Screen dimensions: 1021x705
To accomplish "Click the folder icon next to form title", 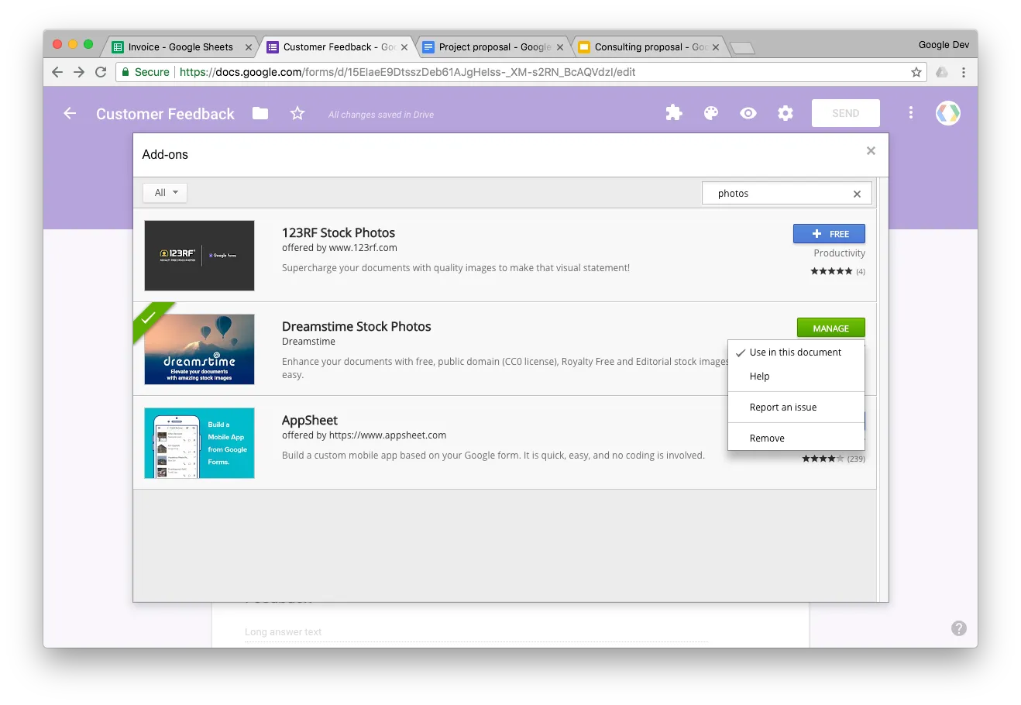I will pyautogui.click(x=260, y=113).
